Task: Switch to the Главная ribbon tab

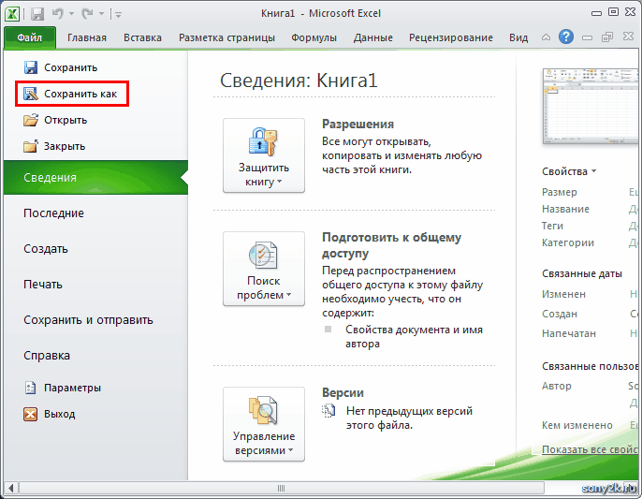Action: [87, 37]
